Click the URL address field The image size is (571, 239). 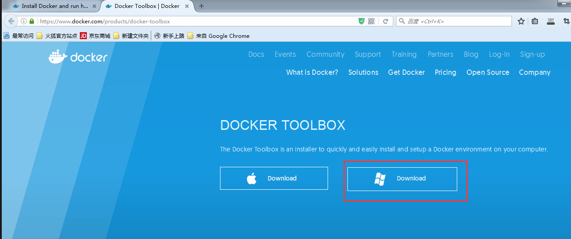click(198, 21)
